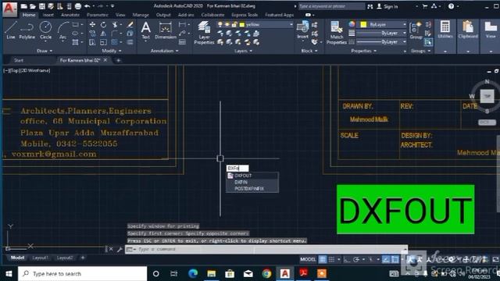Click the Save icon in quick access toolbar
The height and width of the screenshot is (281, 500).
point(41,6)
